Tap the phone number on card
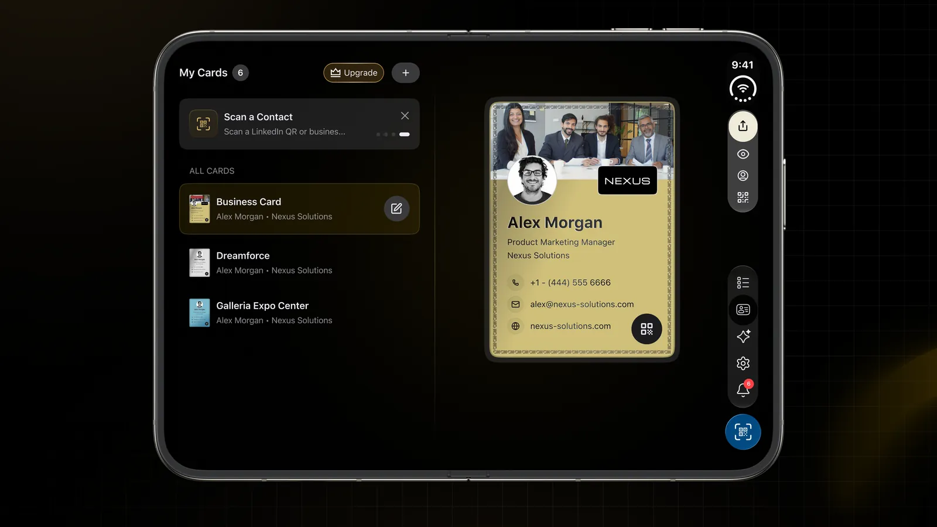Screen dimensions: 937x527 click(x=570, y=282)
